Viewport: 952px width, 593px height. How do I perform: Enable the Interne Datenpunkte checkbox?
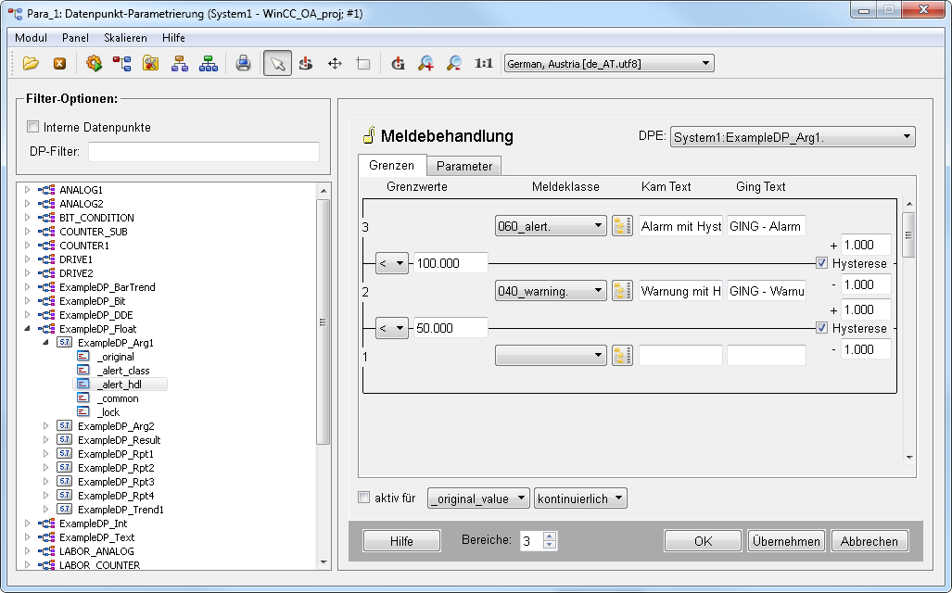(x=33, y=127)
